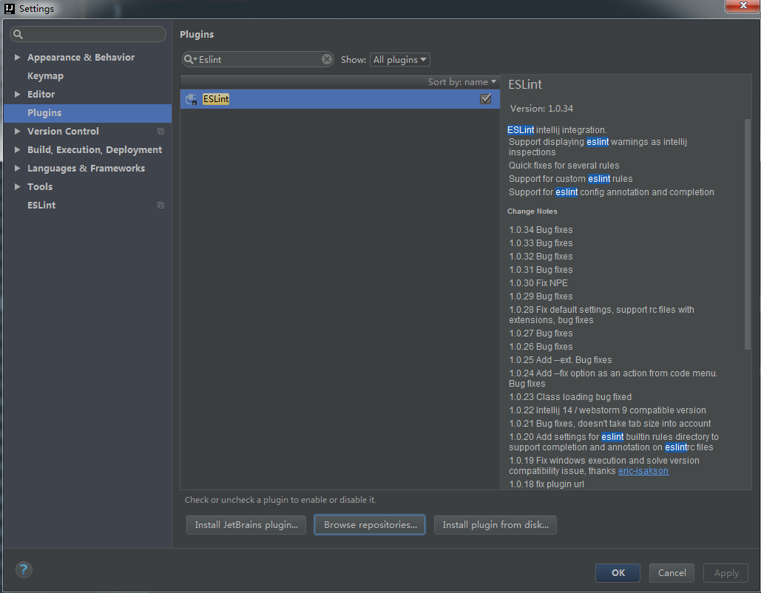761x593 pixels.
Task: Select Appearance & Behavior label
Action: (x=81, y=57)
